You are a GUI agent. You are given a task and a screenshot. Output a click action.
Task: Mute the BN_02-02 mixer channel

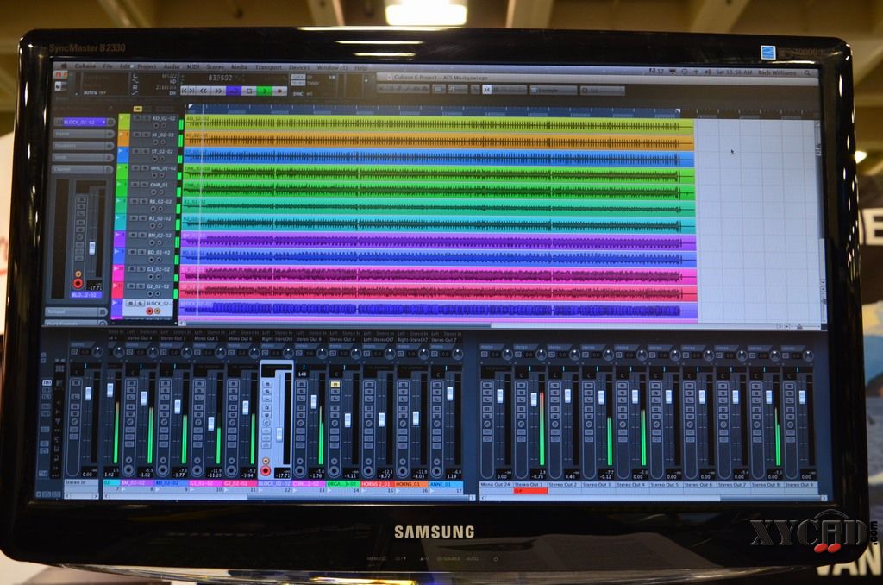[131, 383]
